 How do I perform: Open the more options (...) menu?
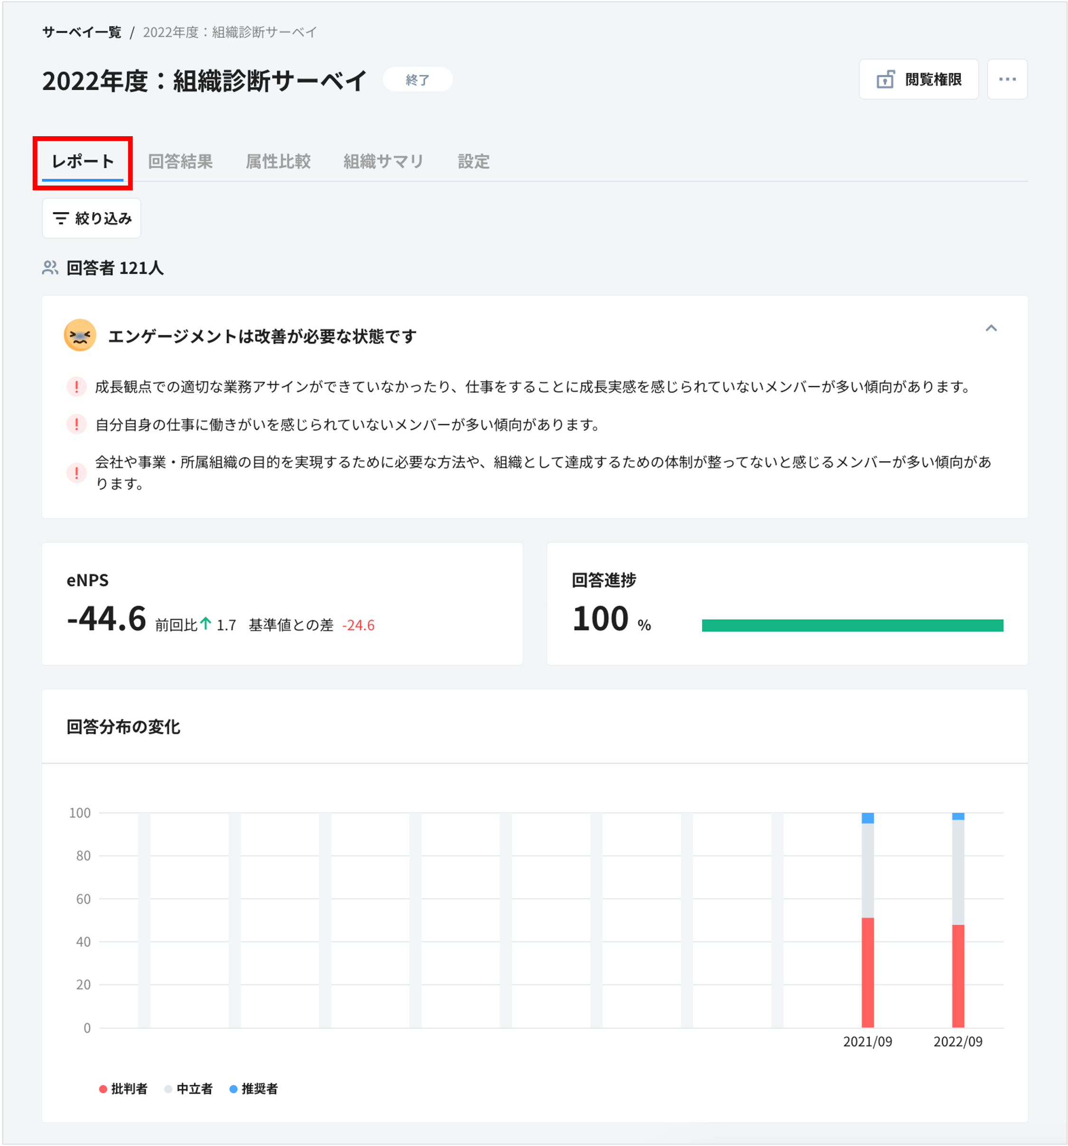[x=1007, y=79]
